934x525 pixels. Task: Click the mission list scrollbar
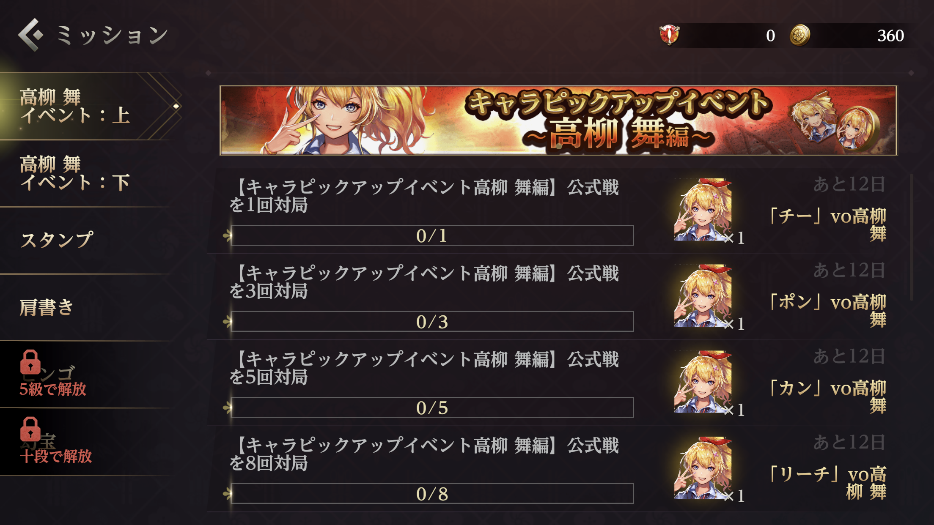pyautogui.click(x=912, y=237)
